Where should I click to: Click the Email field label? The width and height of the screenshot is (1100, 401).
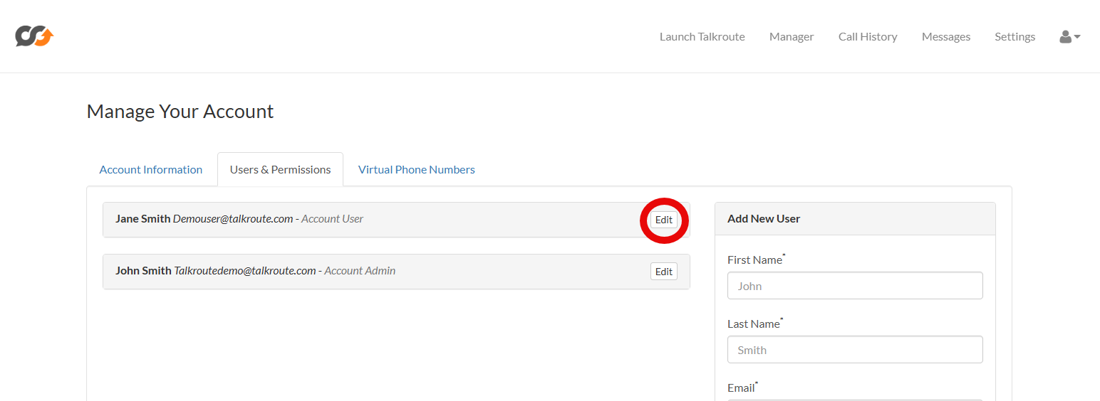pos(741,388)
